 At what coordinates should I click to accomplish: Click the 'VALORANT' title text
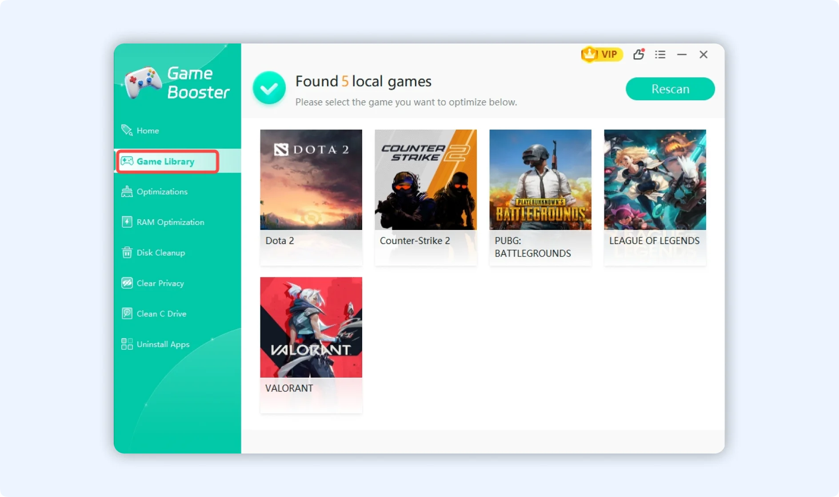point(289,388)
